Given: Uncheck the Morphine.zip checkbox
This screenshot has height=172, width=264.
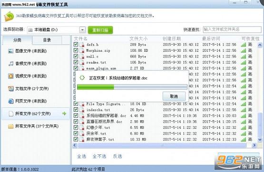Looking at the screenshot, I should (76, 50).
